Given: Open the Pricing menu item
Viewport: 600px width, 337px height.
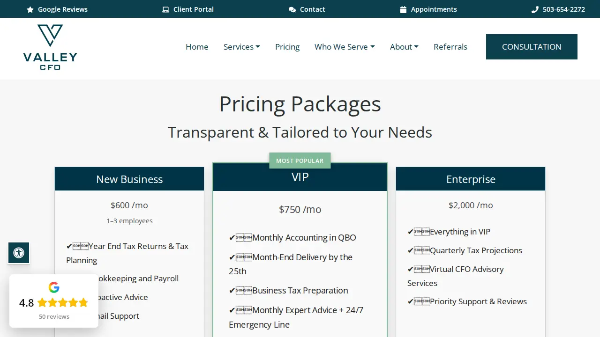Looking at the screenshot, I should [287, 47].
